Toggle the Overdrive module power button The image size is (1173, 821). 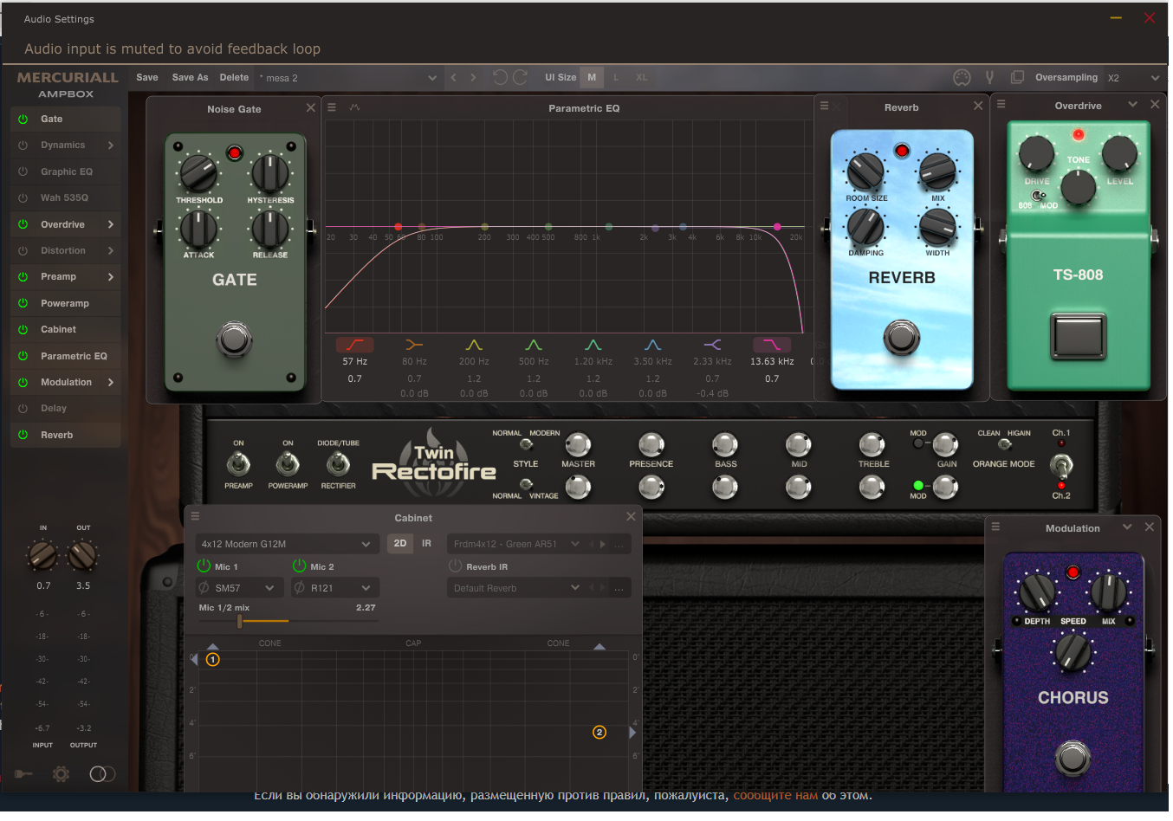23,225
